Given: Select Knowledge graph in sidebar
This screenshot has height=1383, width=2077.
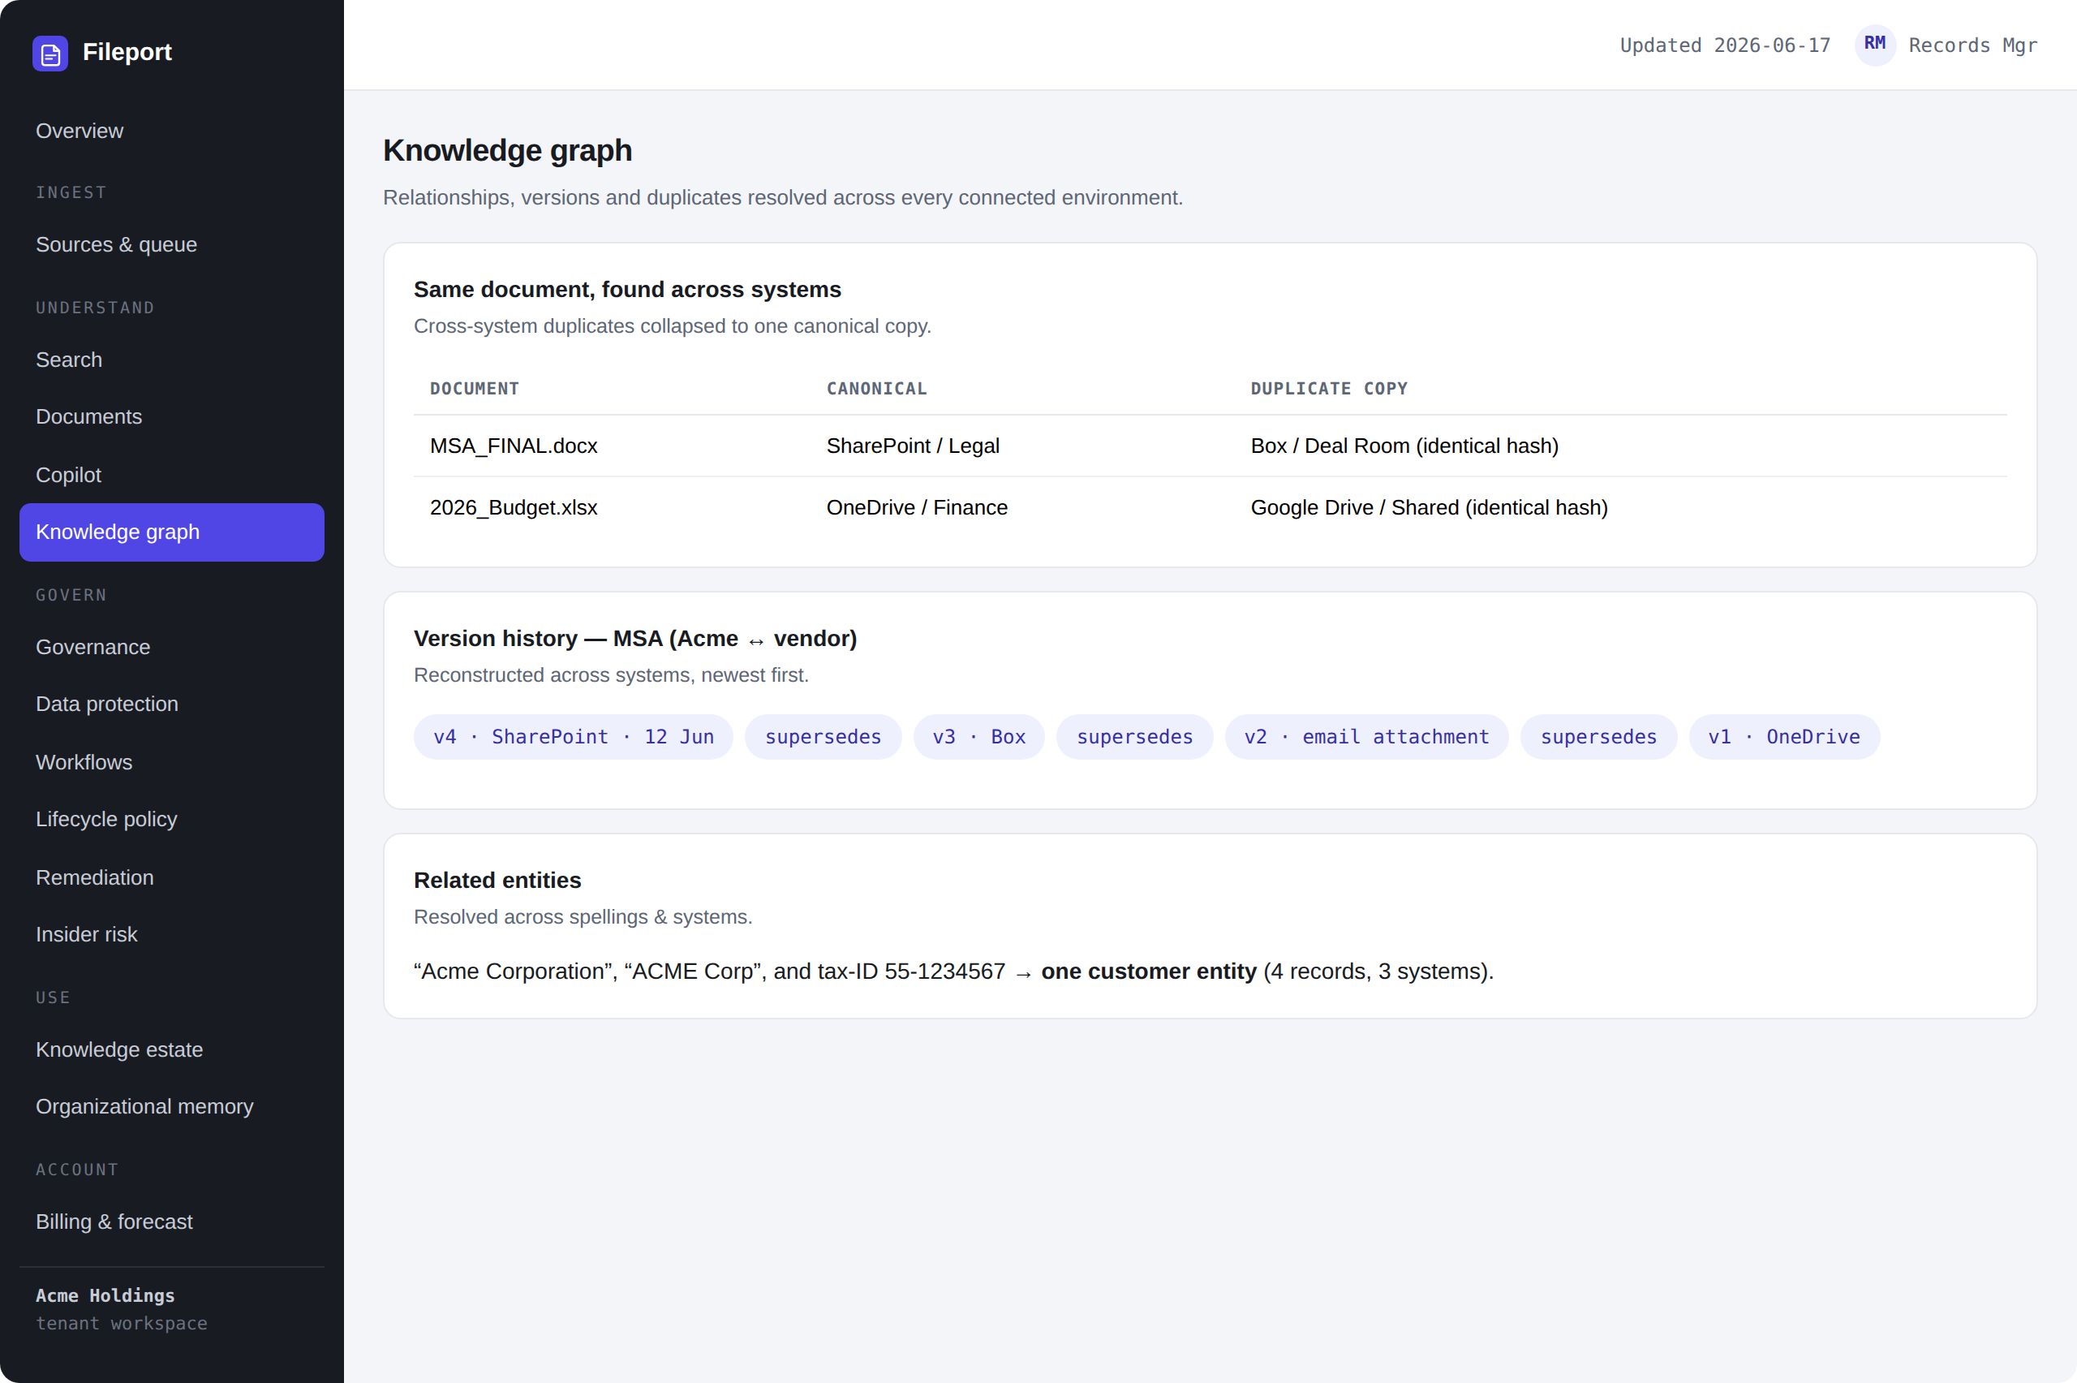Looking at the screenshot, I should (x=172, y=532).
